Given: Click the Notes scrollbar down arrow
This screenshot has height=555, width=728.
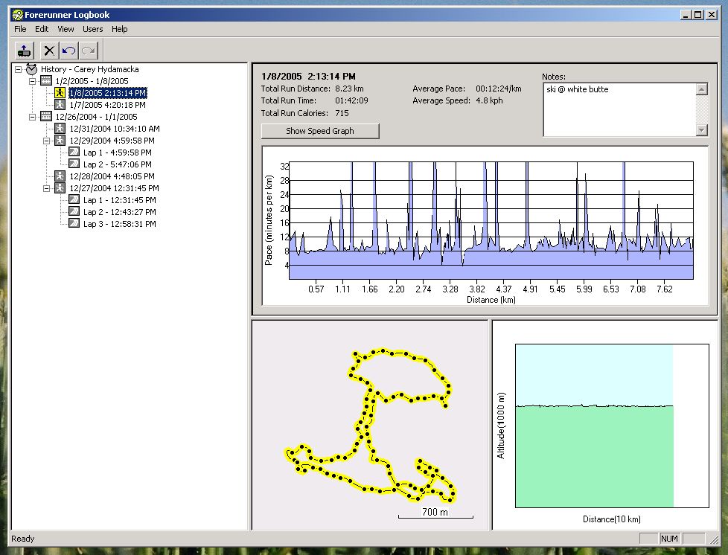Looking at the screenshot, I should 702,130.
